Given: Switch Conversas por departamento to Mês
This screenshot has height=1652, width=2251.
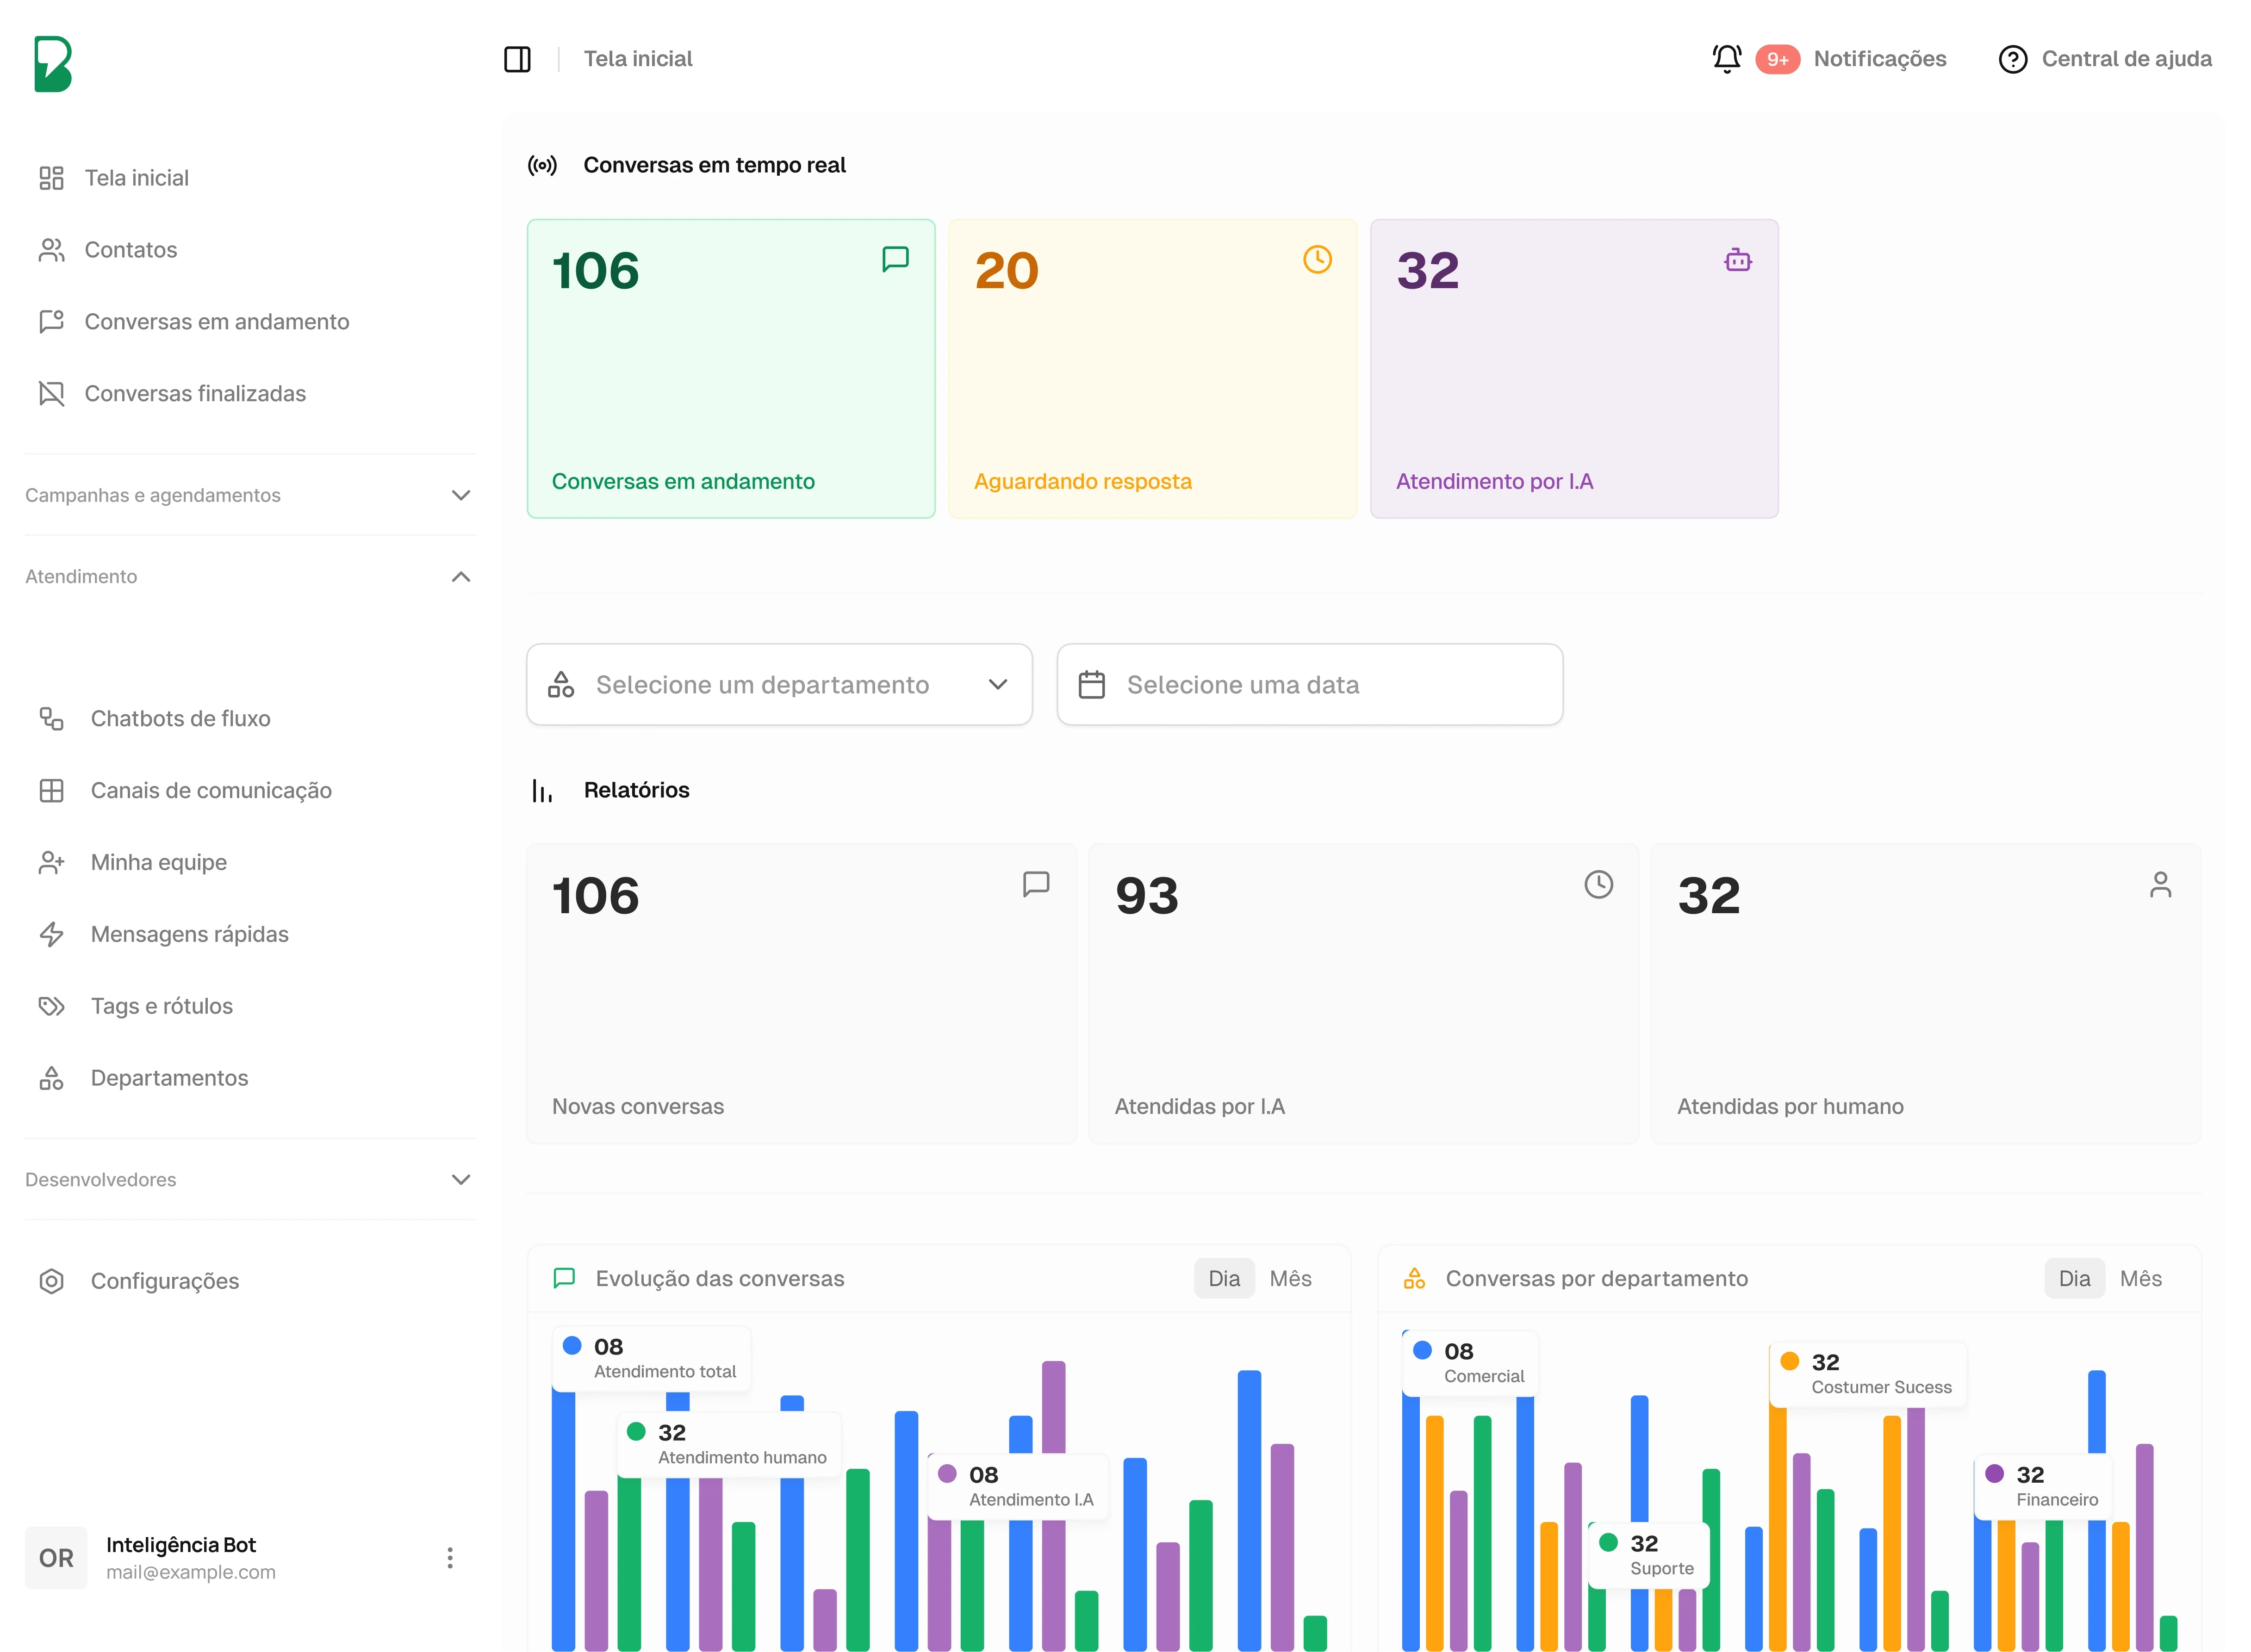Looking at the screenshot, I should point(2140,1278).
